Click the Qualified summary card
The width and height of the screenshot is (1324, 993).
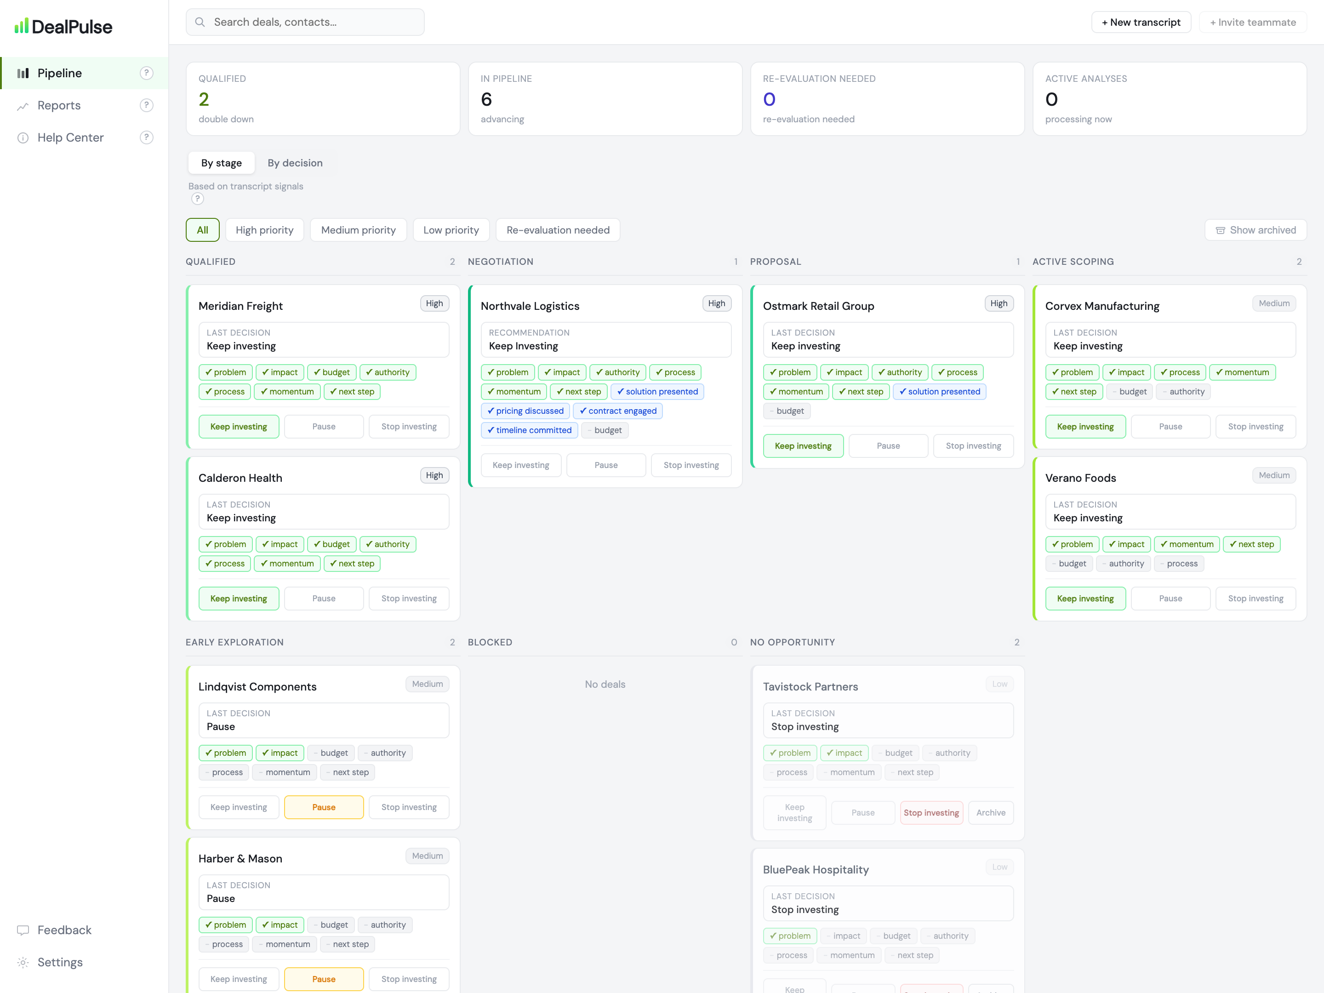pyautogui.click(x=323, y=99)
